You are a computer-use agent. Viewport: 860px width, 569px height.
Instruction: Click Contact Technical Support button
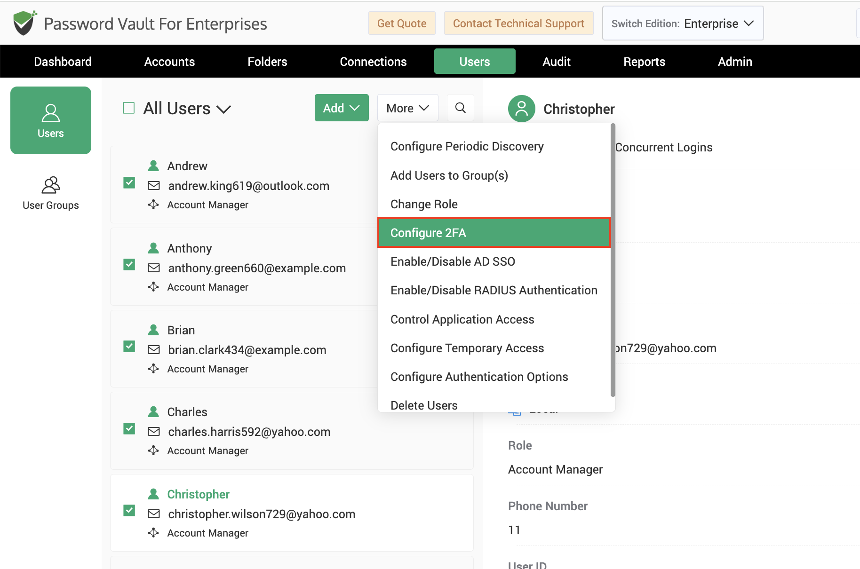[x=518, y=23]
